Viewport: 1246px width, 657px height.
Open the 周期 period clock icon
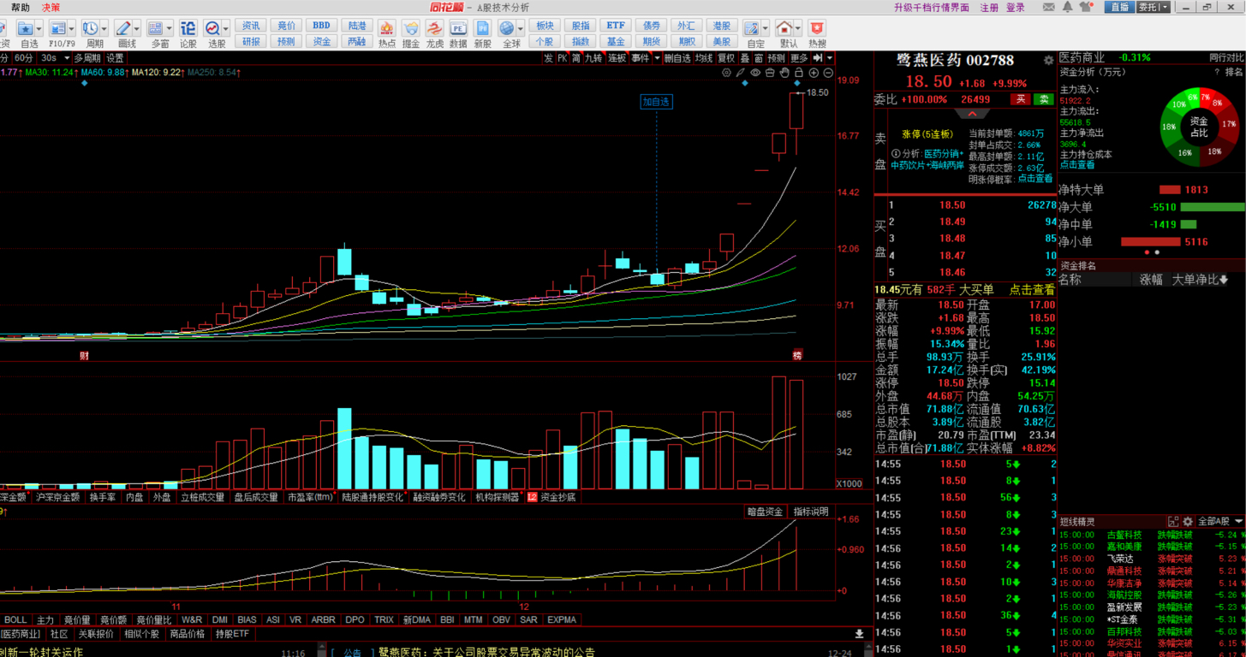[90, 28]
